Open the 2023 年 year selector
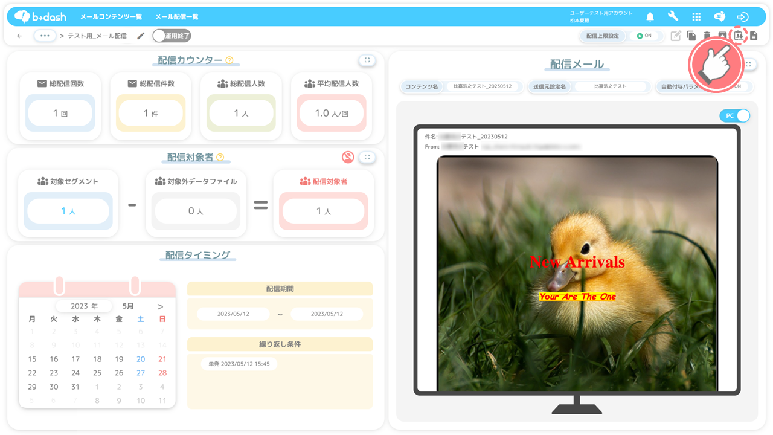The image size is (773, 435). (x=84, y=306)
